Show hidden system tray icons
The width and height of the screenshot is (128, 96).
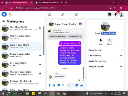106,94
